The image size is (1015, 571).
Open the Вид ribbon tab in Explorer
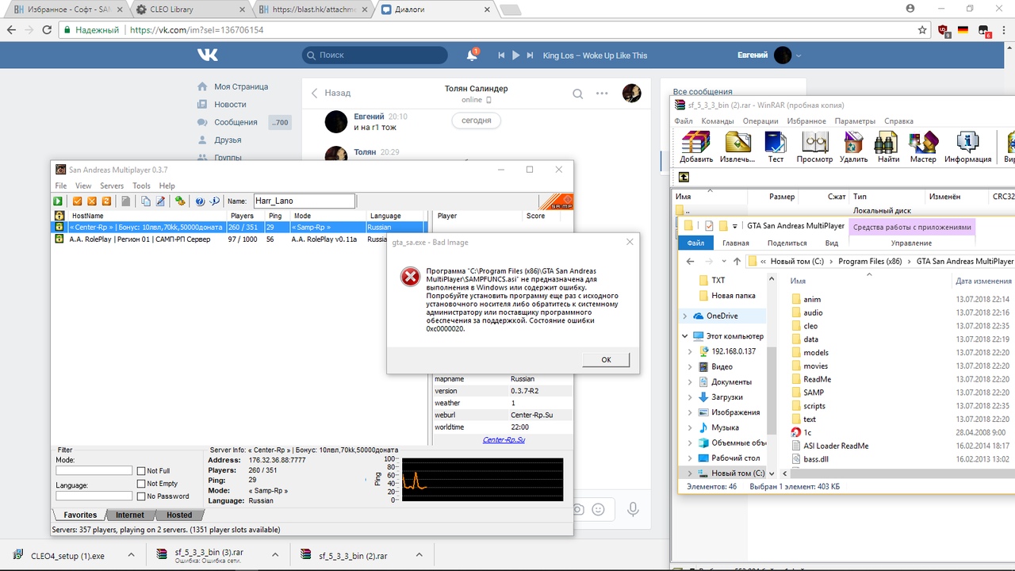pyautogui.click(x=832, y=243)
